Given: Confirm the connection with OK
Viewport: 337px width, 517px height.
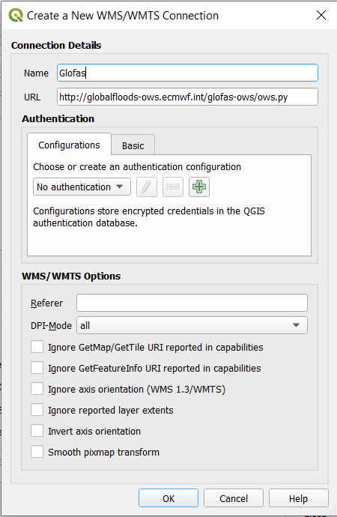Looking at the screenshot, I should [x=168, y=498].
